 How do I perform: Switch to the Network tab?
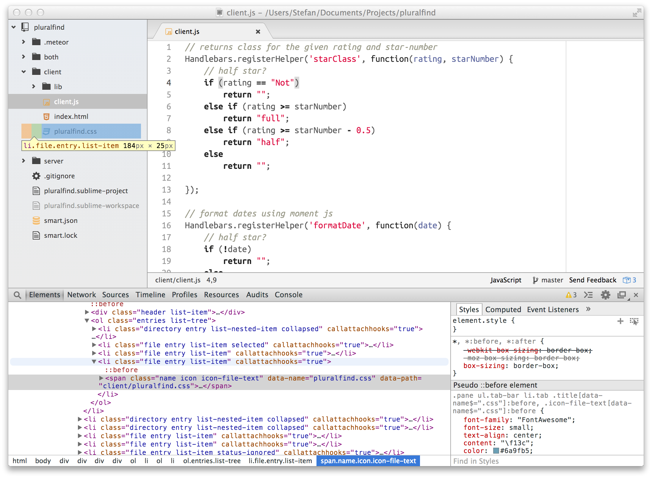tap(81, 295)
